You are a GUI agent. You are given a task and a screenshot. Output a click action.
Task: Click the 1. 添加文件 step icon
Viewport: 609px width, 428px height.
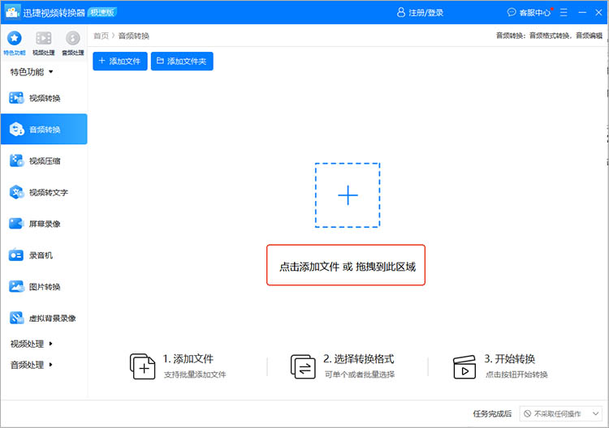(142, 366)
